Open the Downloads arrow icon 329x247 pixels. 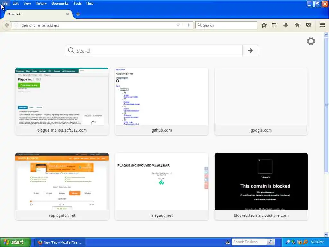coord(286,25)
